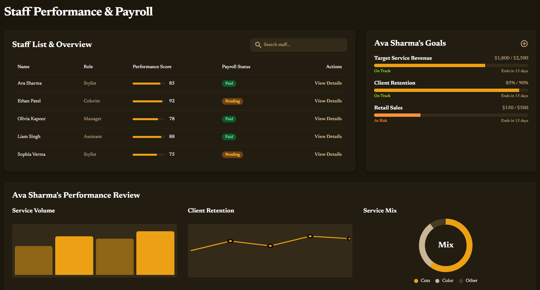Click Ethan Patel's Pending payroll badge

coord(232,101)
